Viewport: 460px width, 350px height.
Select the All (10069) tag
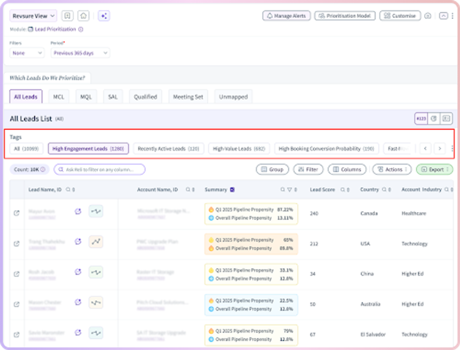26,149
